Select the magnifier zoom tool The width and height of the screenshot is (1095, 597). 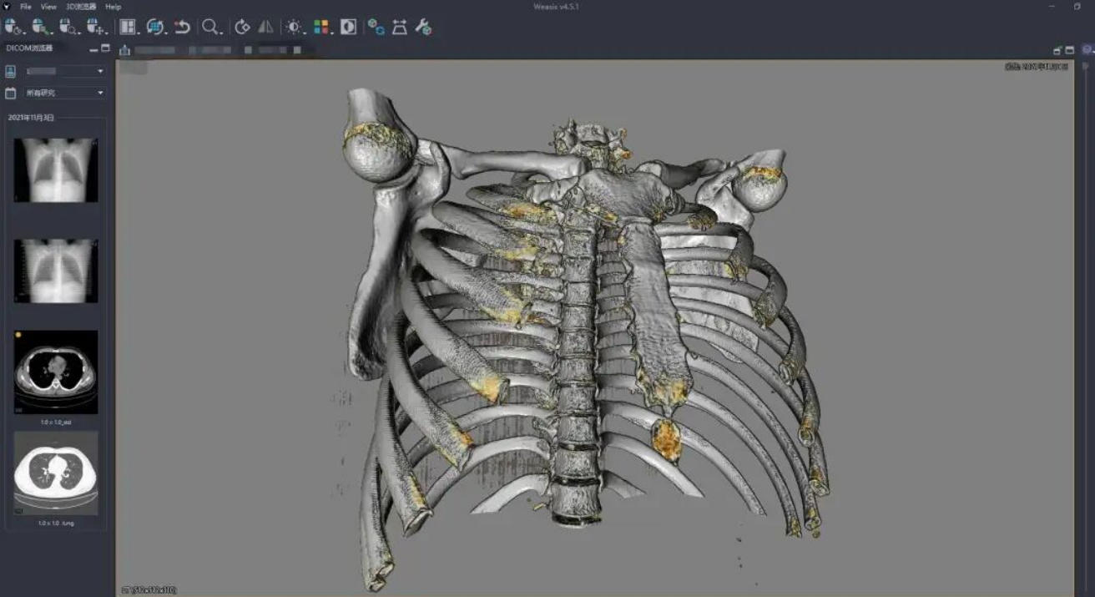pos(209,27)
